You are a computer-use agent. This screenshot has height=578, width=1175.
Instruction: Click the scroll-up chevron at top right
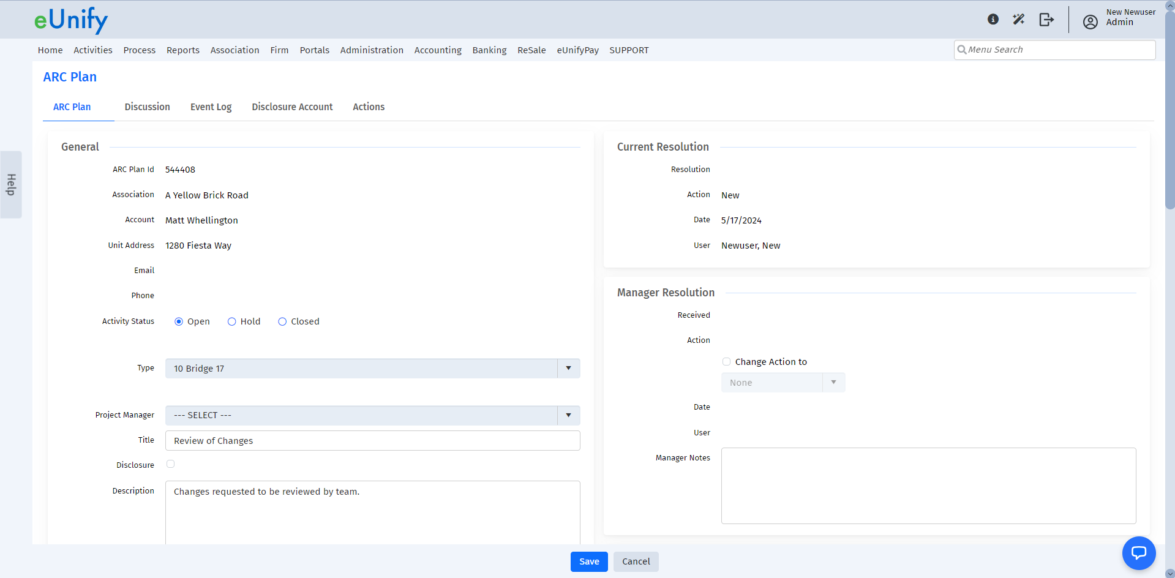[1169, 5]
